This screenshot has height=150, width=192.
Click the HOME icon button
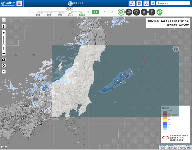point(19,3)
